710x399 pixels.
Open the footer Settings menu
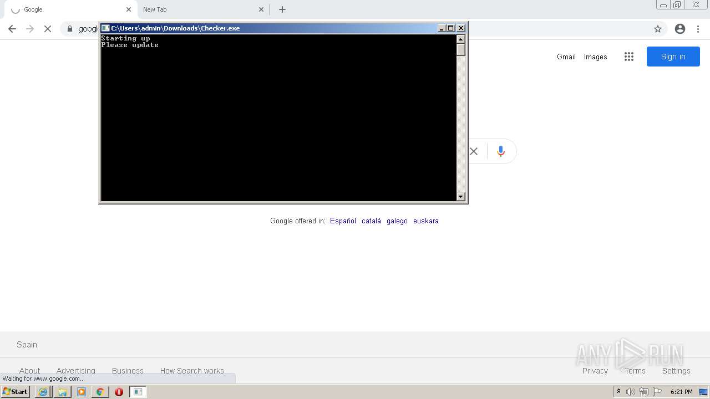click(x=676, y=371)
